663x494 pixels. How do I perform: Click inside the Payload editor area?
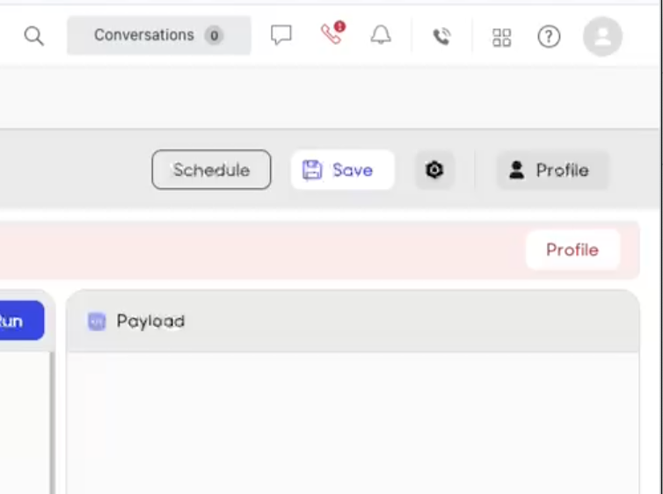coord(353,423)
